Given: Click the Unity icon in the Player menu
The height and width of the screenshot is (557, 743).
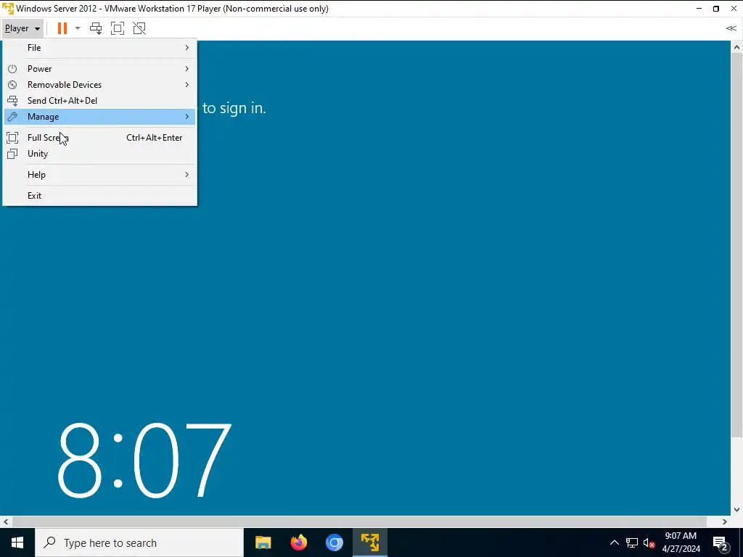Looking at the screenshot, I should tap(12, 154).
